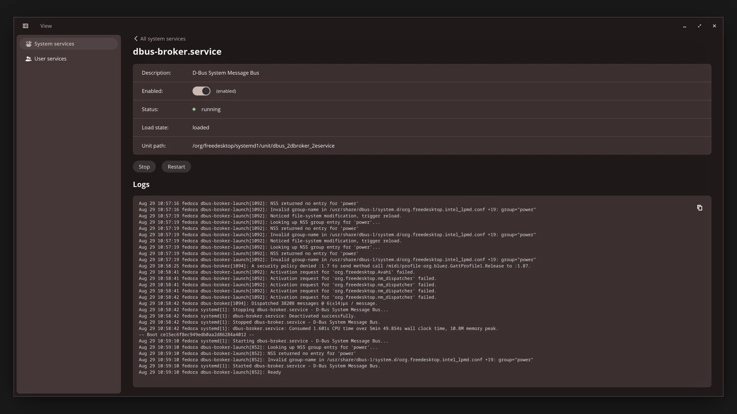This screenshot has width=737, height=414.
Task: Toggle the Enabled switch off
Action: [x=201, y=91]
